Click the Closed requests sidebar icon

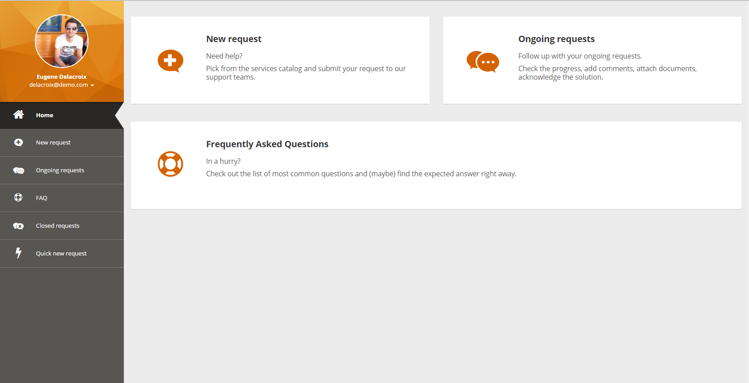pos(18,226)
